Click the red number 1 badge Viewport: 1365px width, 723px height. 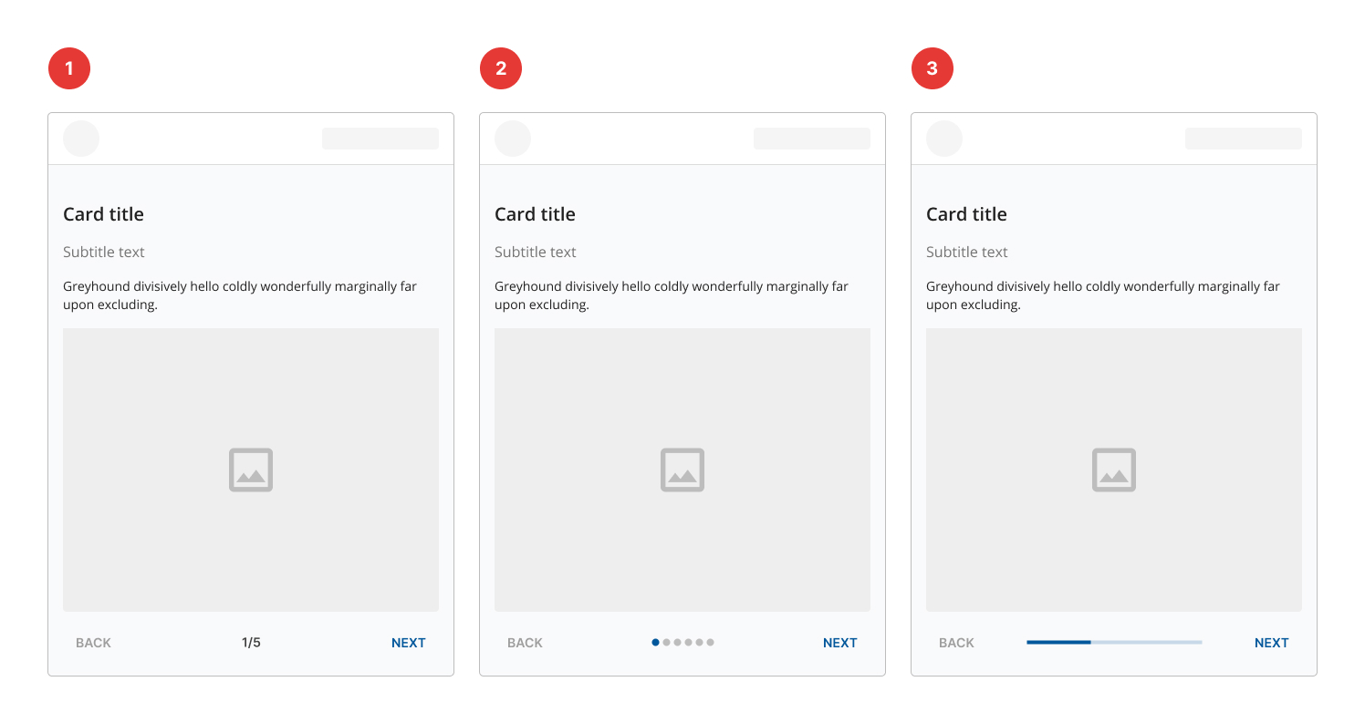click(x=69, y=68)
